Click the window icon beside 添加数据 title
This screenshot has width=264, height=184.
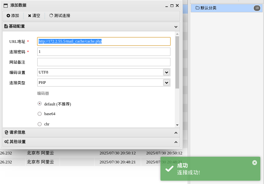[6, 6]
